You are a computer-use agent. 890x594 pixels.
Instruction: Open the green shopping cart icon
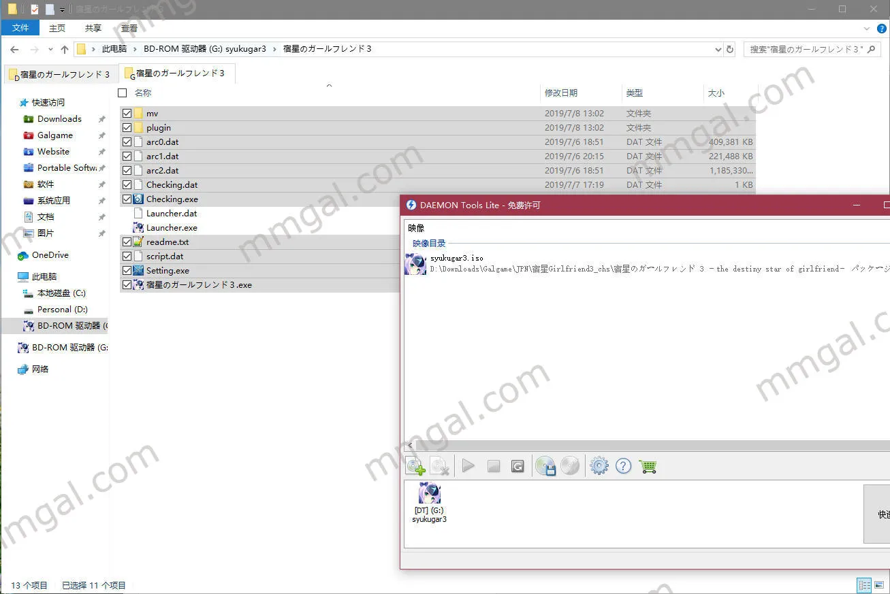click(648, 466)
